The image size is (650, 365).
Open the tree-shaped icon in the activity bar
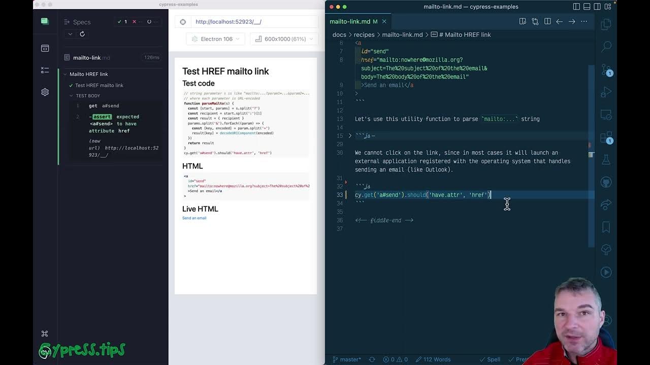(606, 249)
